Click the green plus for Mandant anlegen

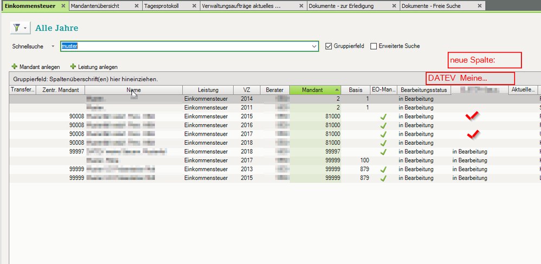tap(15, 67)
